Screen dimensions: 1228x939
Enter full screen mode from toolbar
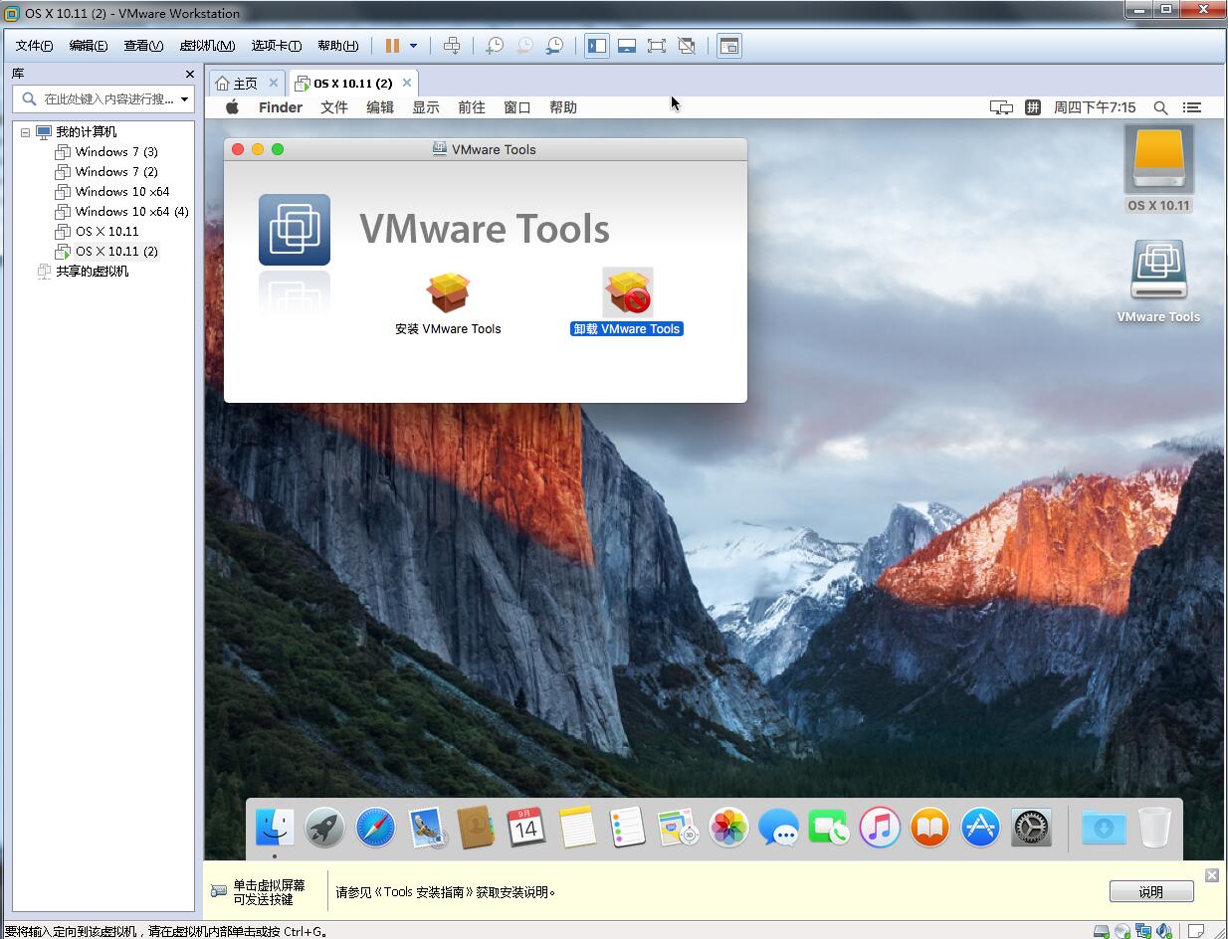(657, 46)
